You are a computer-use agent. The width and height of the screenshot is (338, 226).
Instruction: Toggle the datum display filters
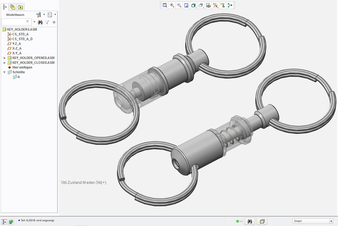[x=215, y=5]
